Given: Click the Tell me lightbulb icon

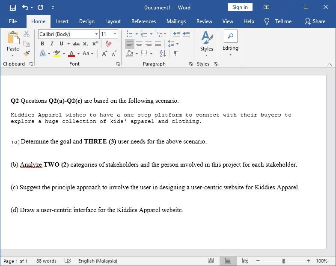Looking at the screenshot, I should click(267, 21).
